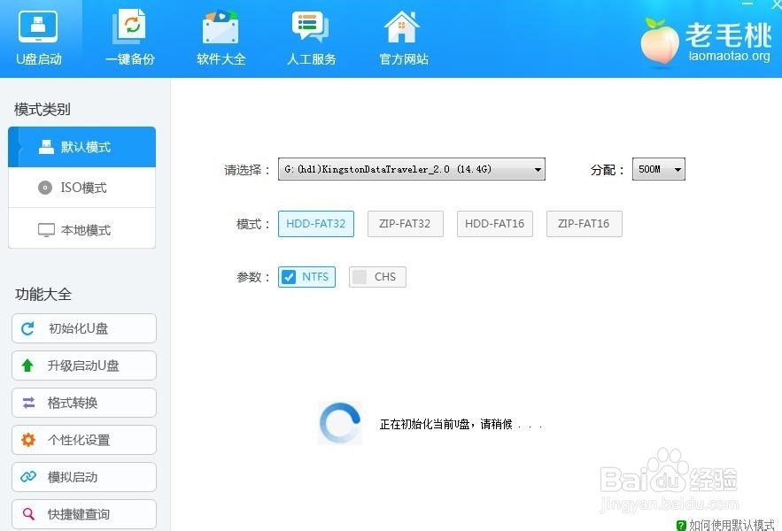782x531 pixels.
Task: Click the 请选择 label
Action: point(247,170)
